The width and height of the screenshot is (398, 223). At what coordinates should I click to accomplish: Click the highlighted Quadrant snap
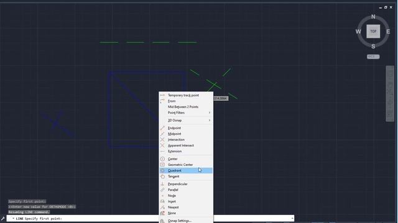click(186, 171)
